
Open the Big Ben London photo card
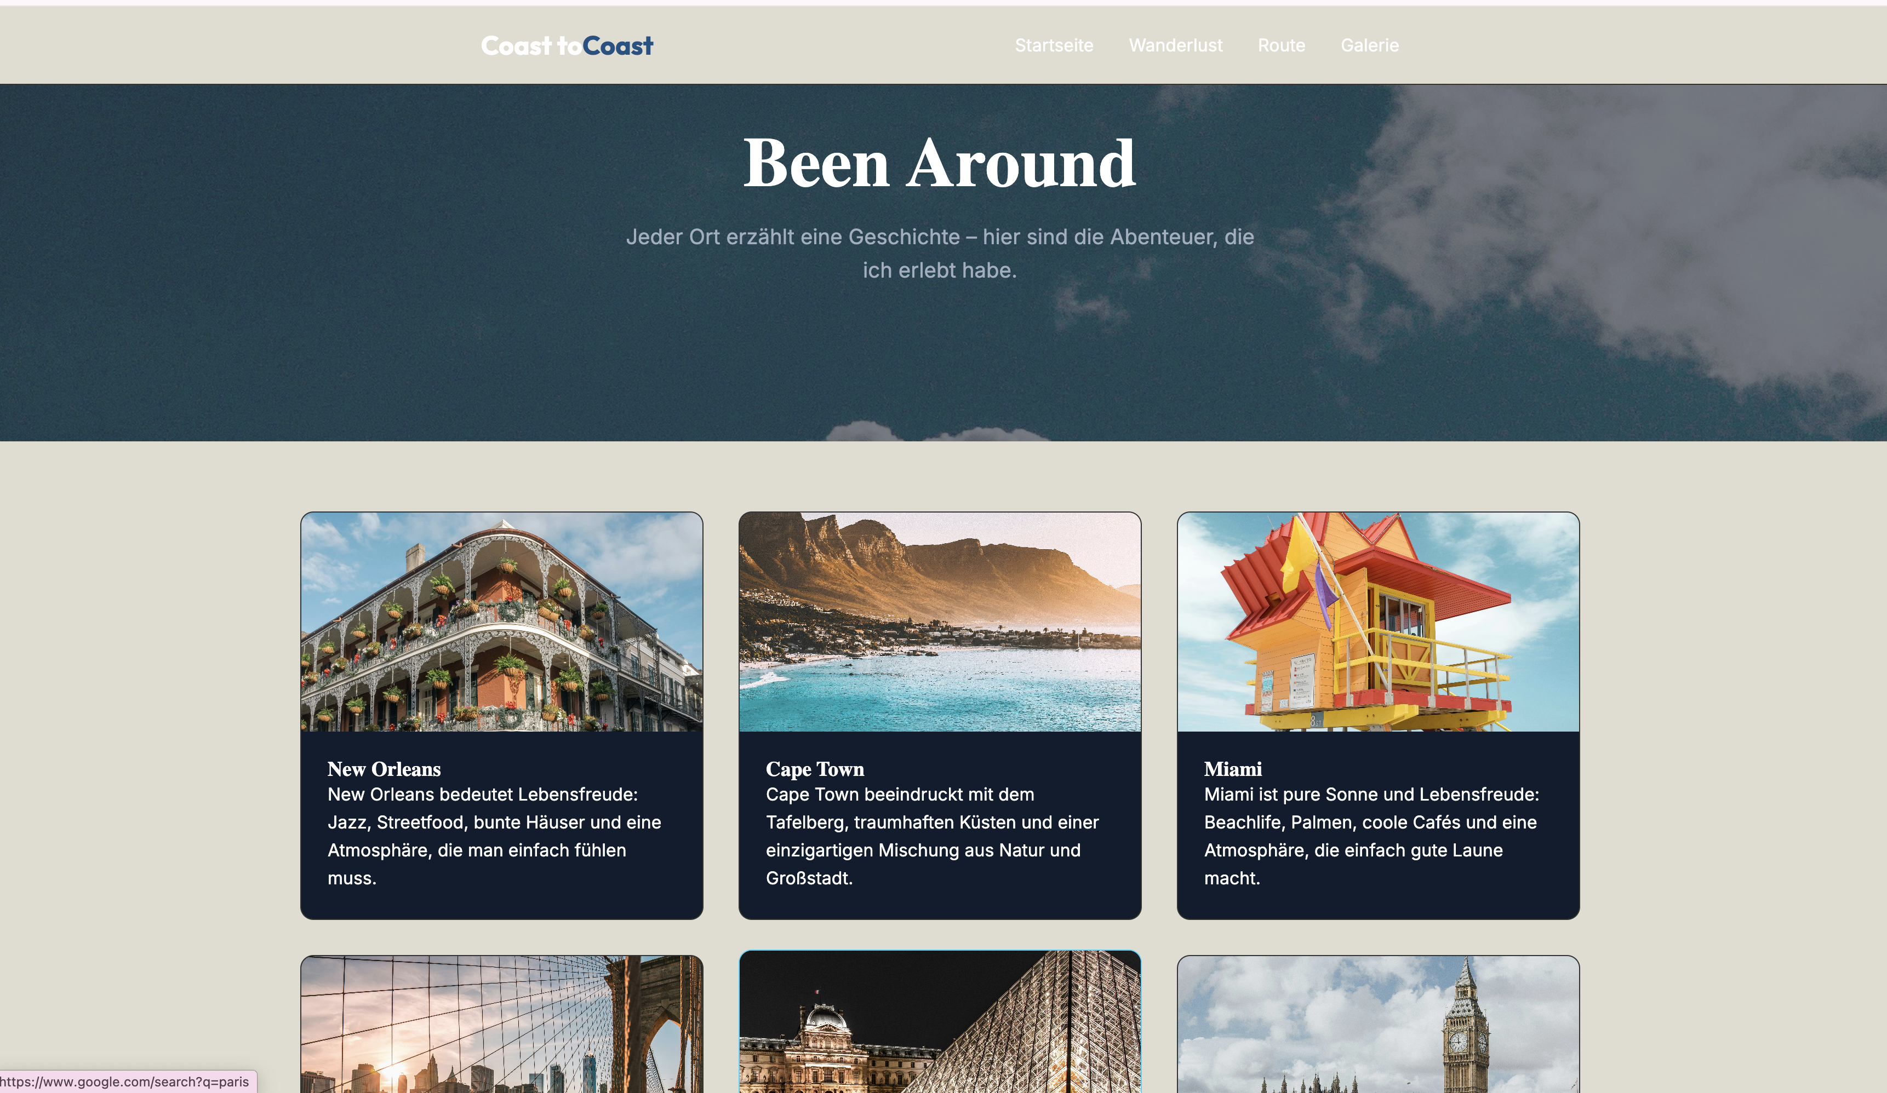click(x=1378, y=1026)
